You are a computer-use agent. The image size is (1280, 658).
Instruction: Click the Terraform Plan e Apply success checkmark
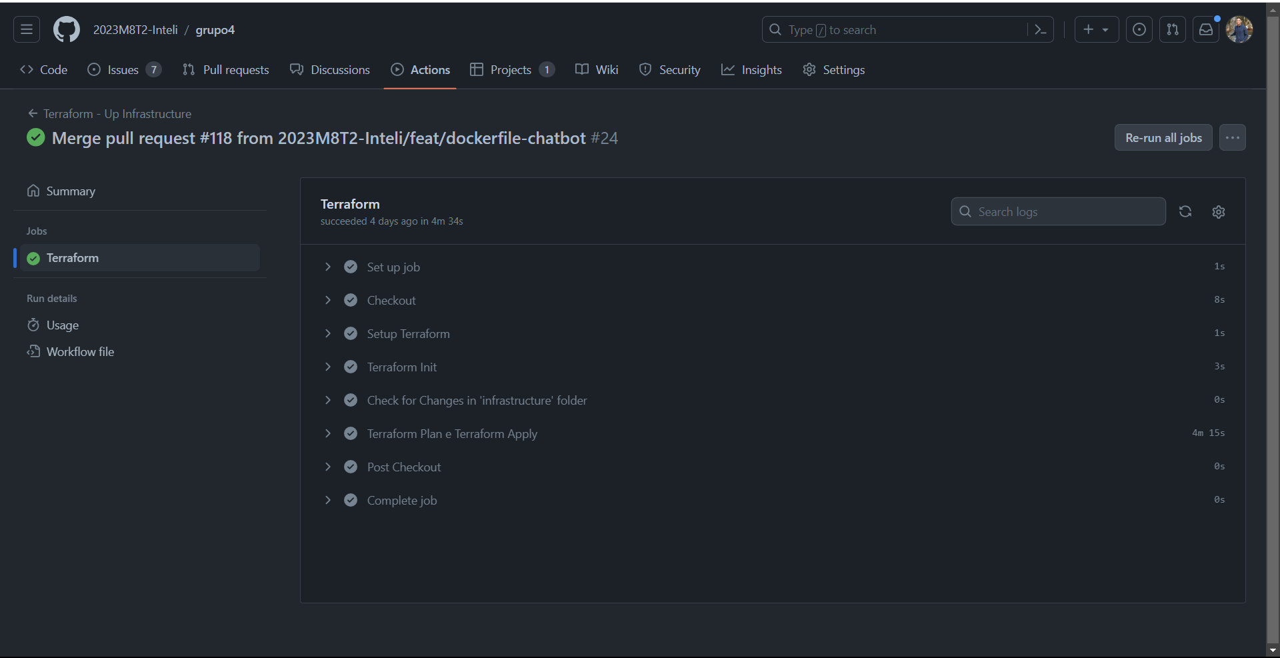click(x=351, y=433)
